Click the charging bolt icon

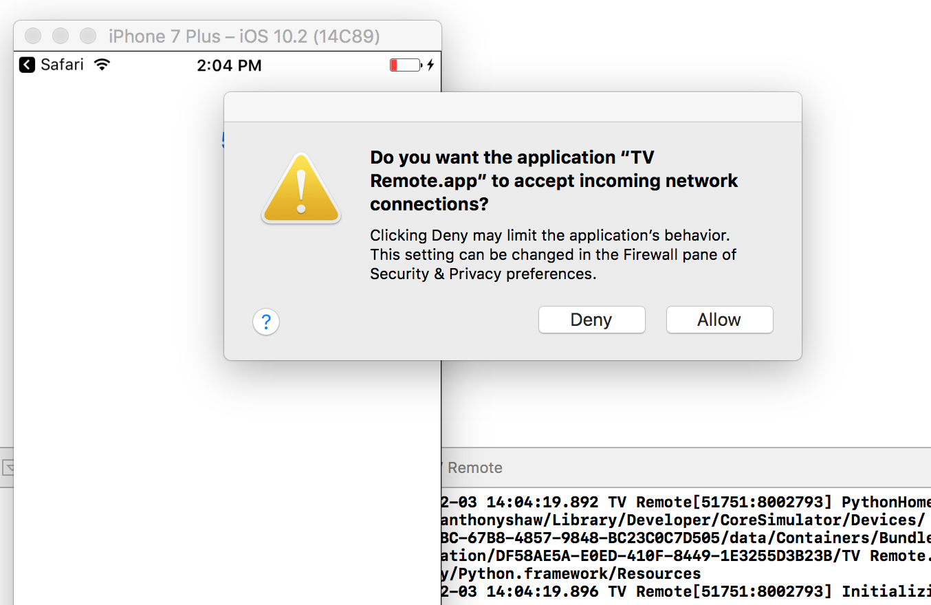click(430, 65)
